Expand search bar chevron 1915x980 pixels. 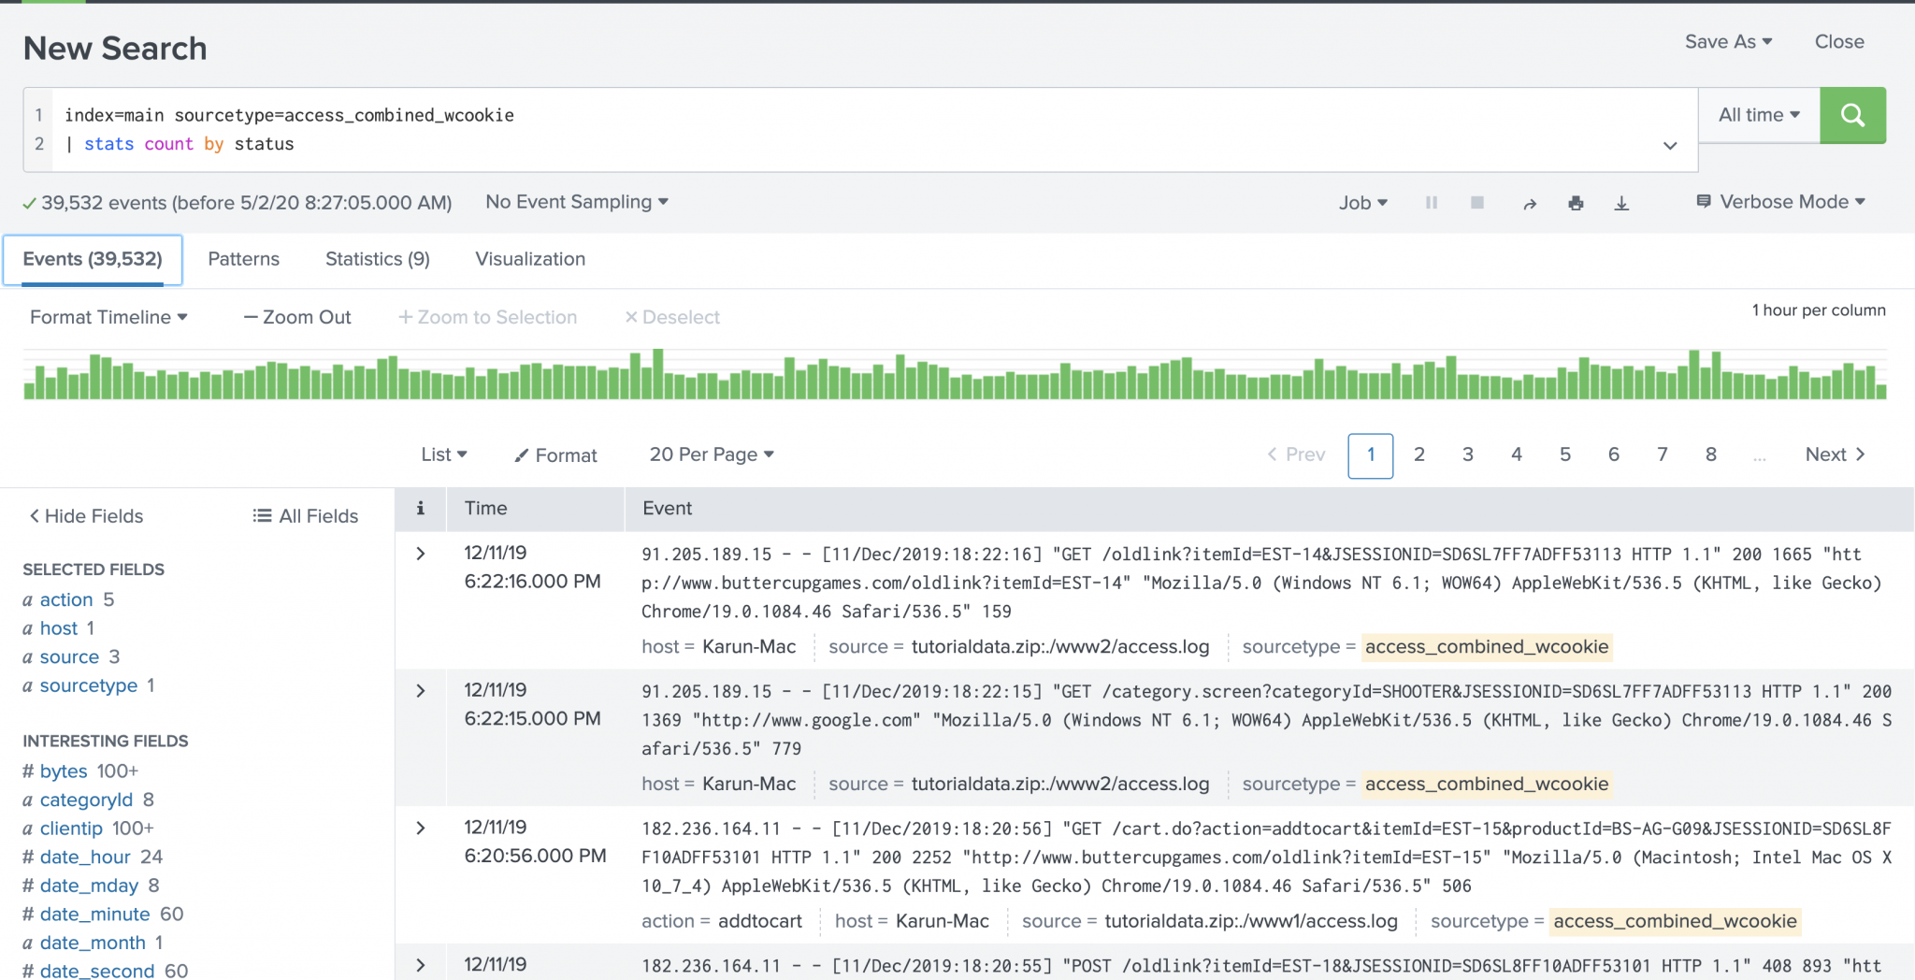(x=1670, y=145)
